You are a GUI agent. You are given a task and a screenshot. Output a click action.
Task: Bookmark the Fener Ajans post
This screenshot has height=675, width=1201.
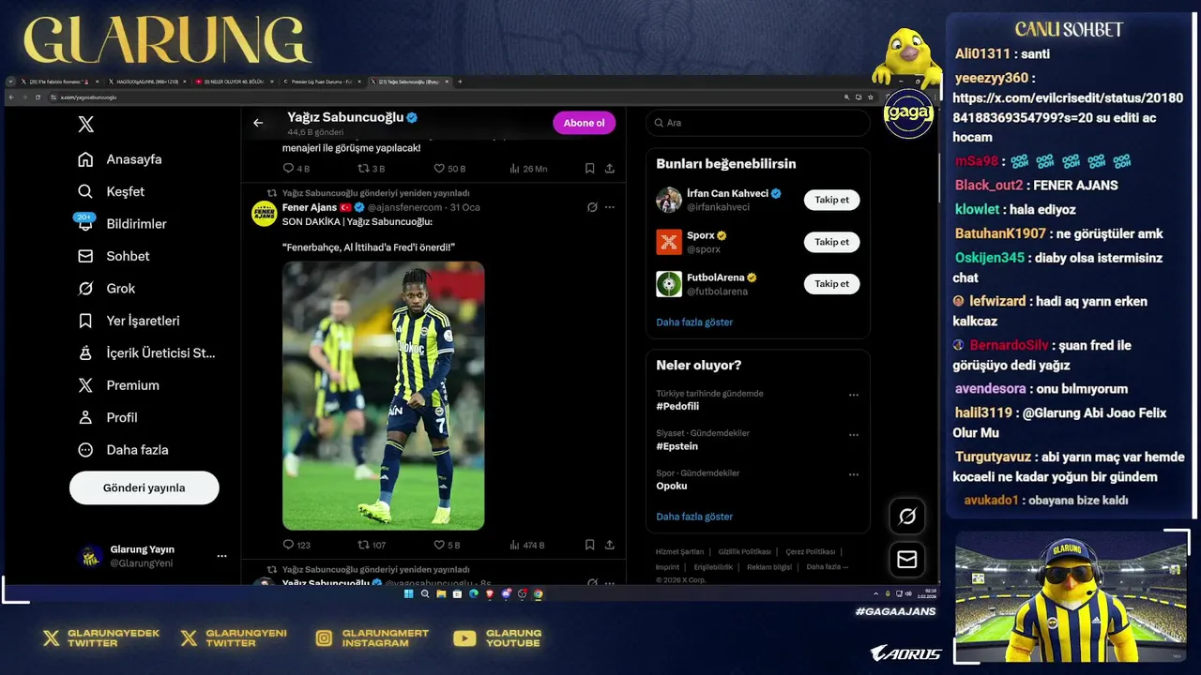(589, 545)
